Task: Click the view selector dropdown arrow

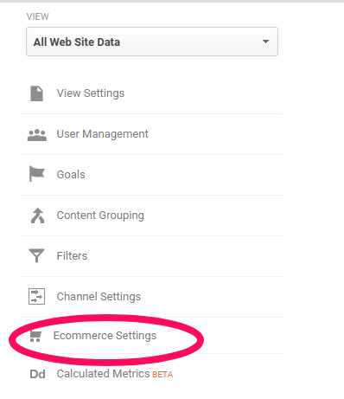Action: (265, 42)
